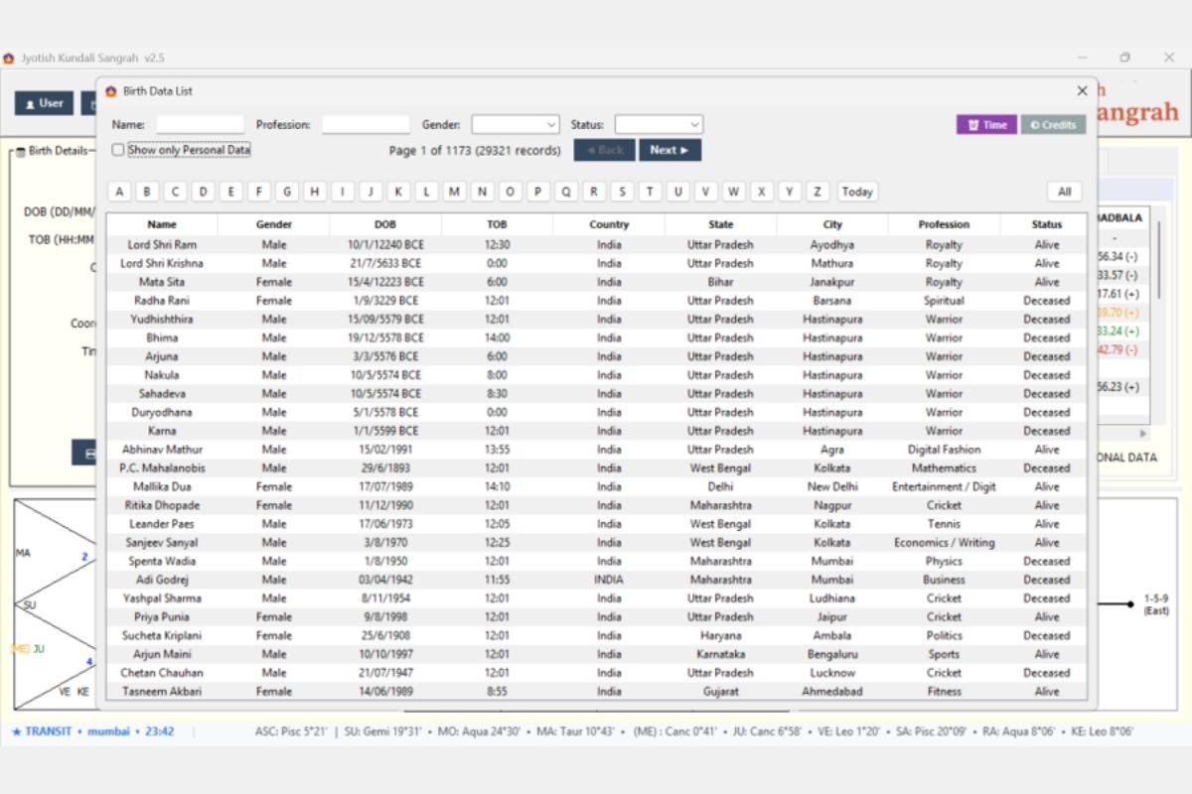This screenshot has width=1192, height=794.
Task: Show All records button
Action: pos(1064,192)
